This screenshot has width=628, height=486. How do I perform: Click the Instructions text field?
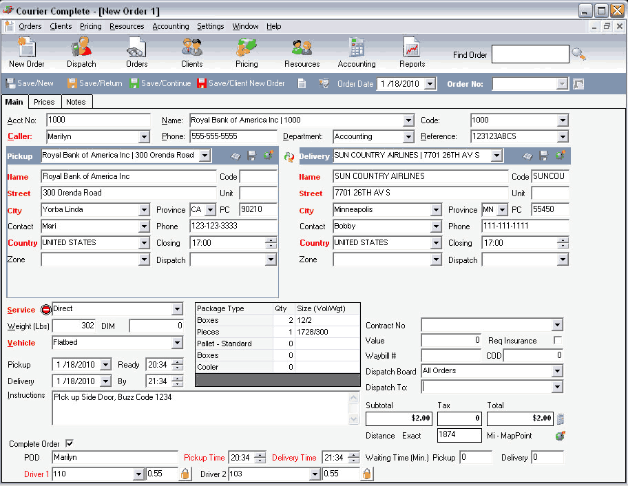(200, 408)
